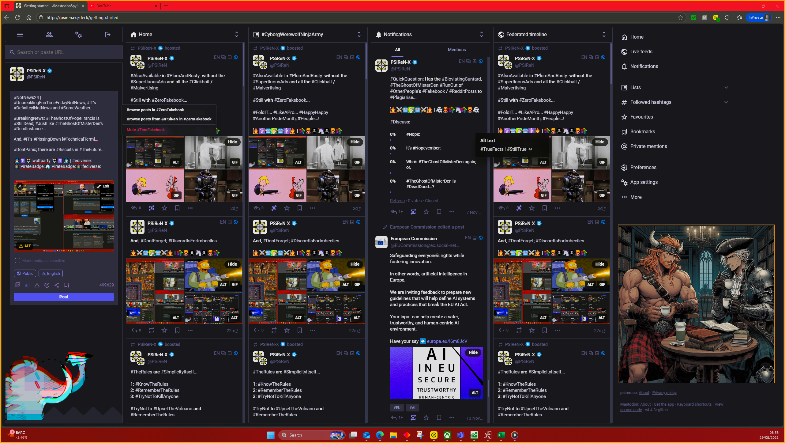Image resolution: width=785 pixels, height=443 pixels.
Task: Click the content warning triangle icon
Action: point(37,285)
